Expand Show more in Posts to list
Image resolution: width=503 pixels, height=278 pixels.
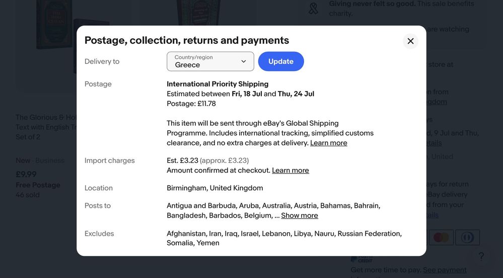click(x=299, y=216)
